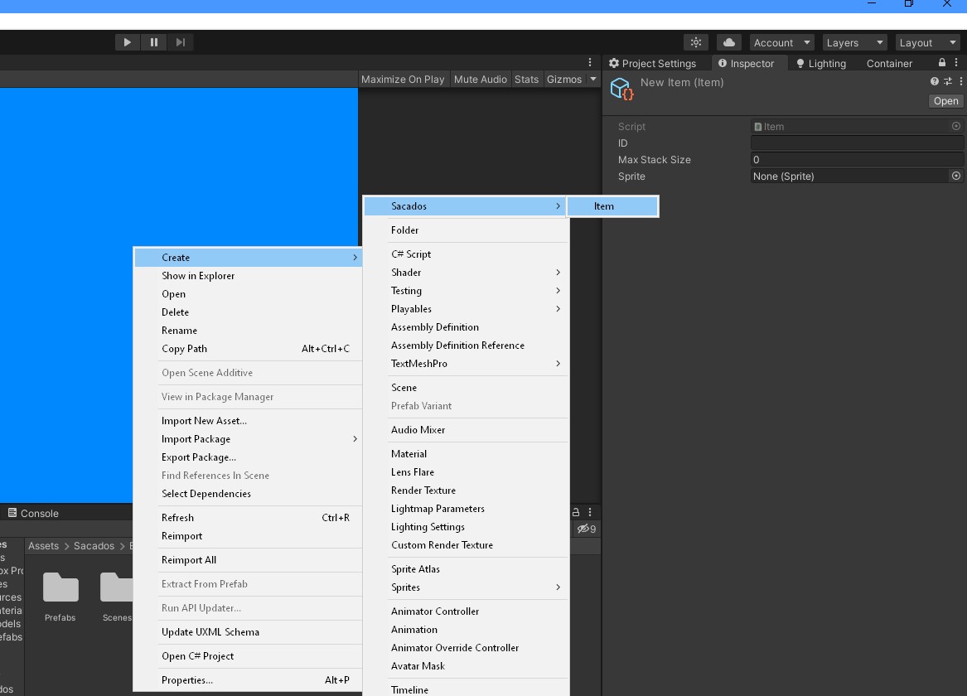Screen dimensions: 967x696
Task: Click the ScriptableObject asset icon
Action: 621,89
